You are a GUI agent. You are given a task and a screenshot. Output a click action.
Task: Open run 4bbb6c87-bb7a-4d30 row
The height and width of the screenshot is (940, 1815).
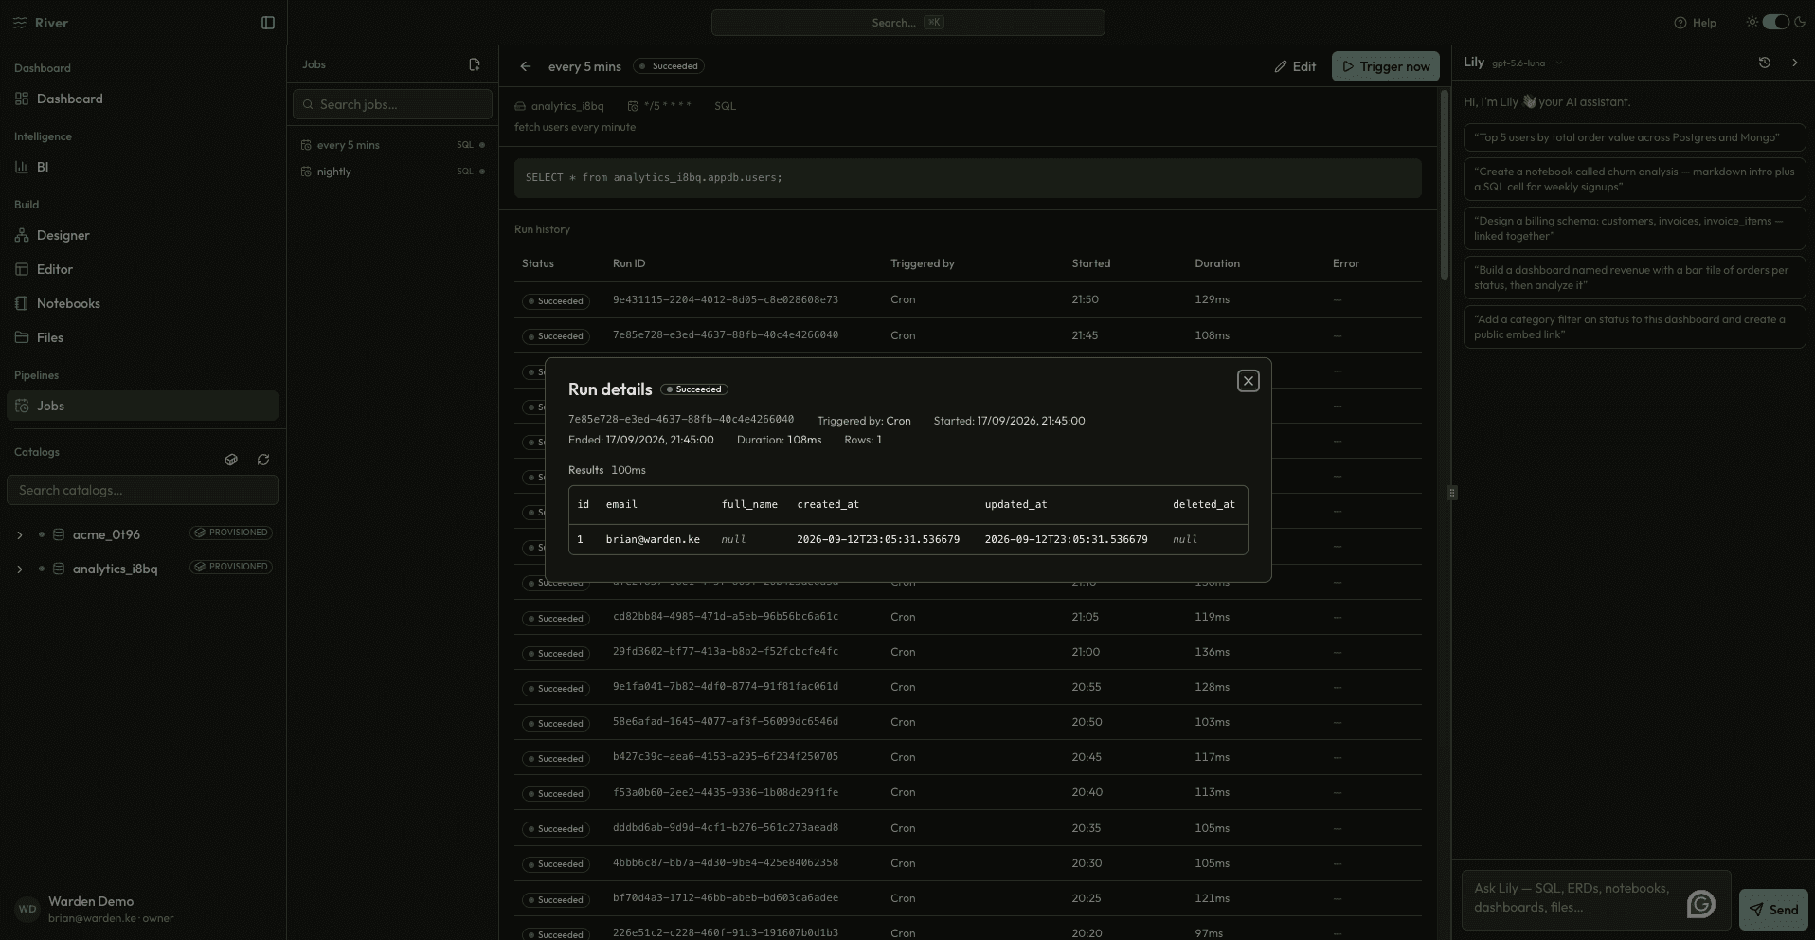(967, 863)
